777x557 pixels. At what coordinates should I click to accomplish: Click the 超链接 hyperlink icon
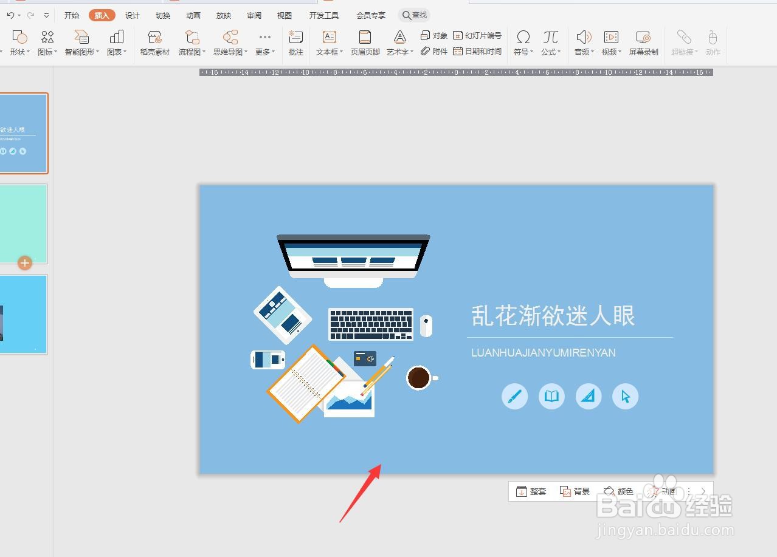pos(684,38)
